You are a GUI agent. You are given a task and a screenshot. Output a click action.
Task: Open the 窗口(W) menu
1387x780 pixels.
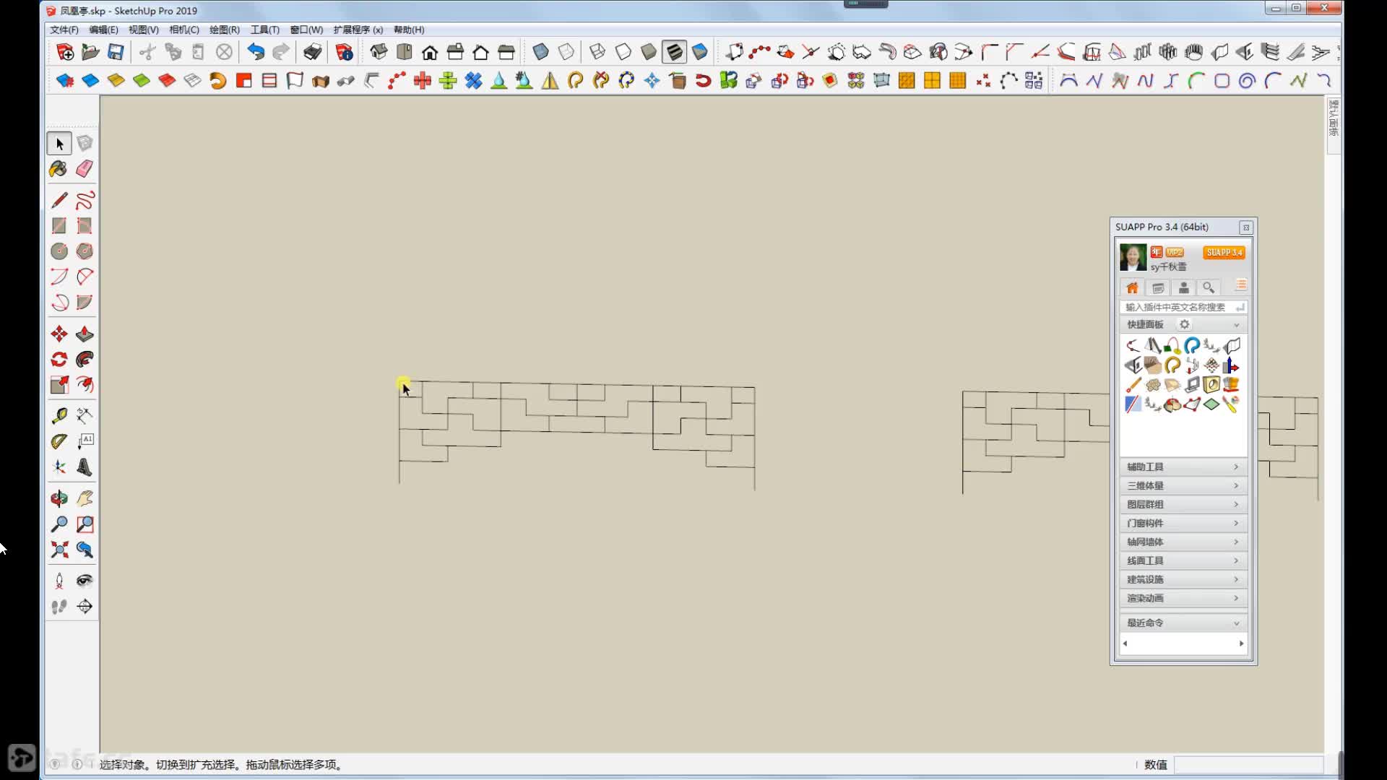click(x=306, y=30)
